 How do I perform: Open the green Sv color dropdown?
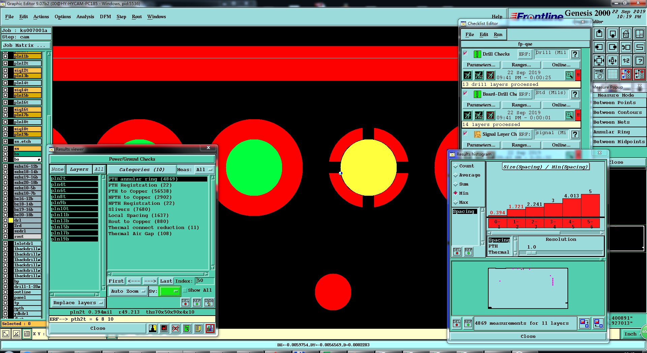[170, 291]
